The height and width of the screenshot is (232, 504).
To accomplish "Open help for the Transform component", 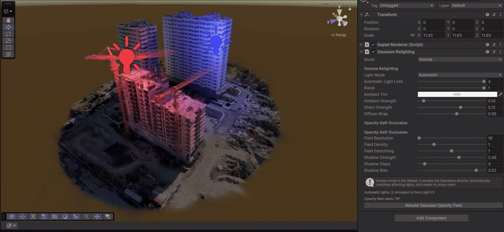I will point(487,14).
